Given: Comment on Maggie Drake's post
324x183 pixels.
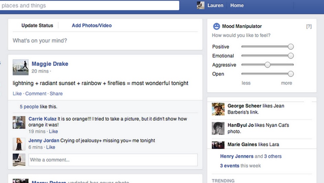Looking at the screenshot, I should coord(36,93).
